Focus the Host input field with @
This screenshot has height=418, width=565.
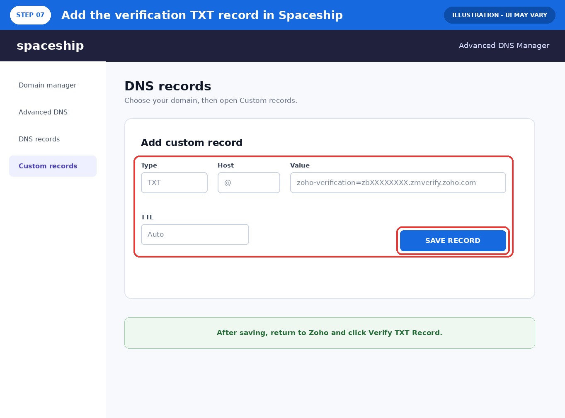click(249, 182)
